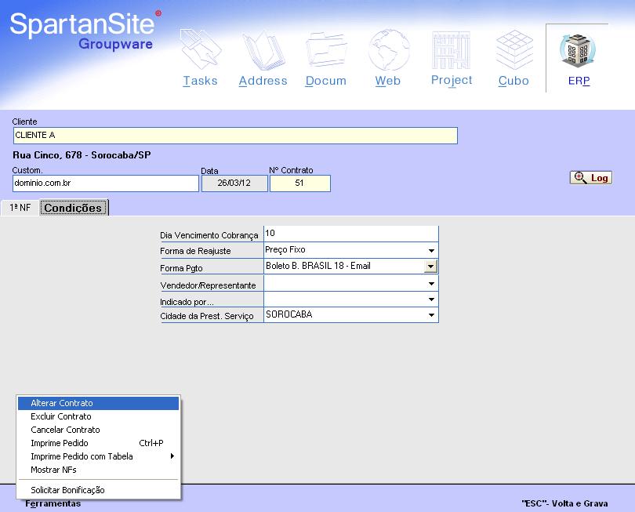The image size is (635, 512).
Task: Open the Tasks module icon
Action: coord(201,50)
